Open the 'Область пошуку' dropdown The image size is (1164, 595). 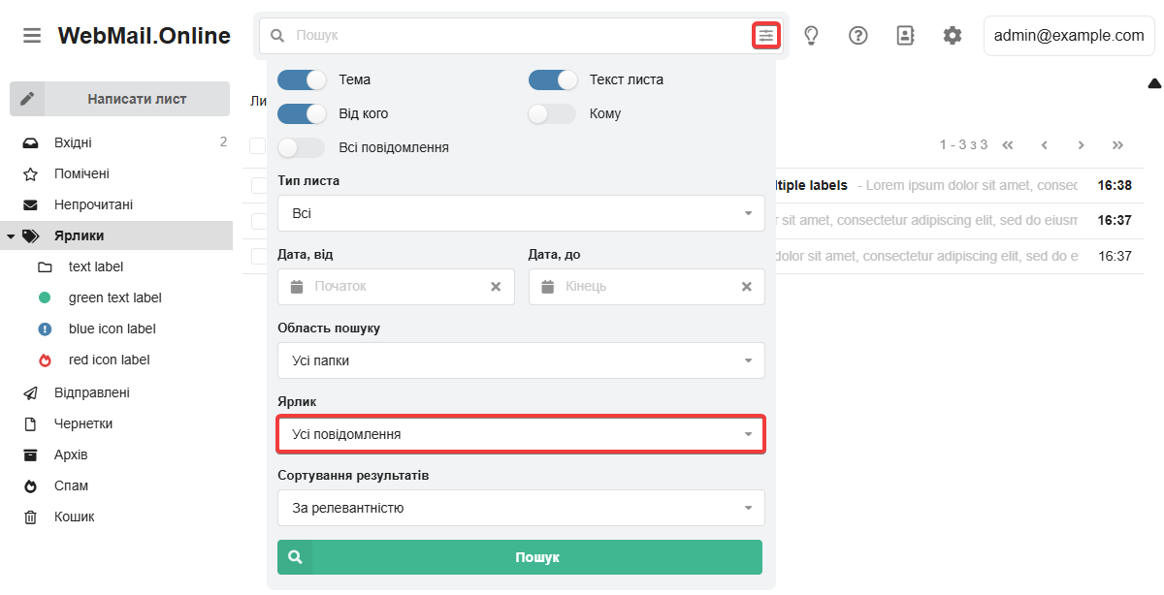(x=521, y=360)
